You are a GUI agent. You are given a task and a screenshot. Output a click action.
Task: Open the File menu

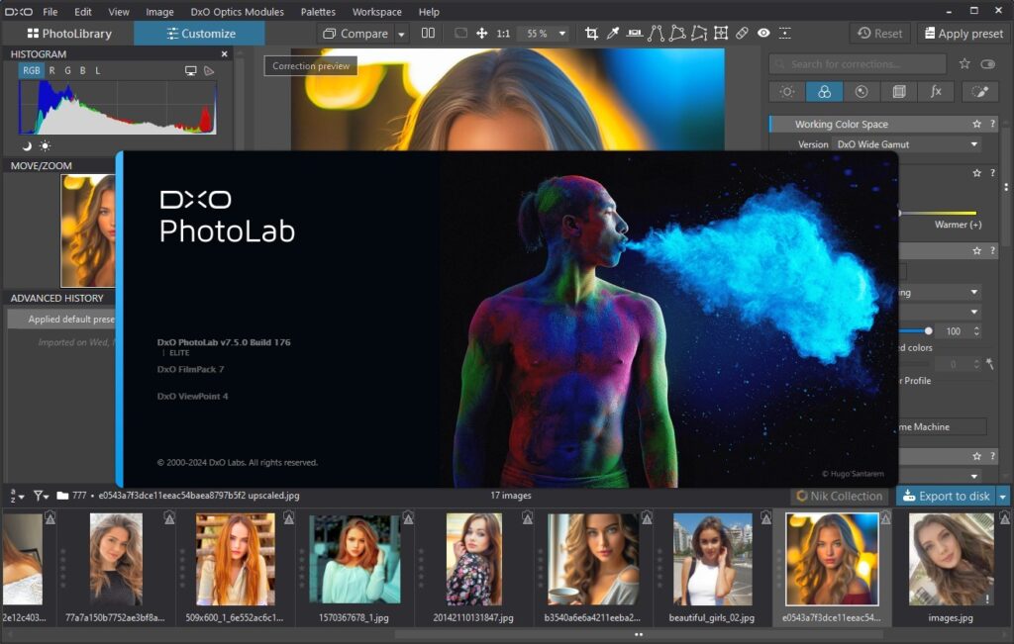coord(50,12)
